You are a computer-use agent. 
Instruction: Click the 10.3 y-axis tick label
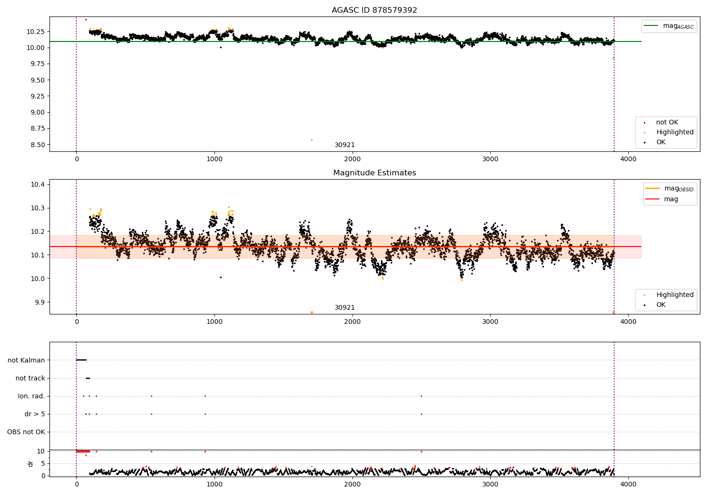click(x=38, y=208)
